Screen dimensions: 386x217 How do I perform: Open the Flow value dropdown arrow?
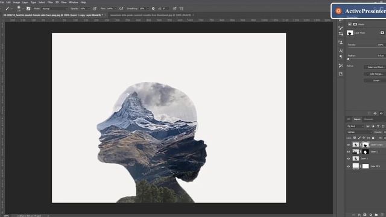pyautogui.click(x=115, y=8)
